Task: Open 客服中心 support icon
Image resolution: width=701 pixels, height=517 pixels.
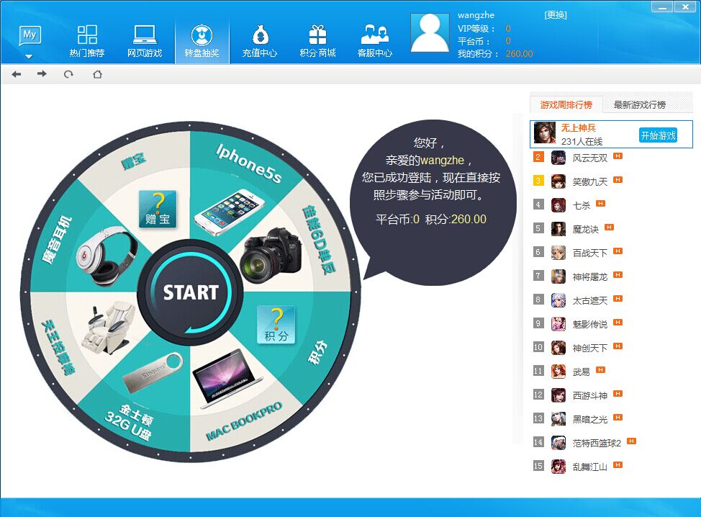Action: click(x=375, y=35)
